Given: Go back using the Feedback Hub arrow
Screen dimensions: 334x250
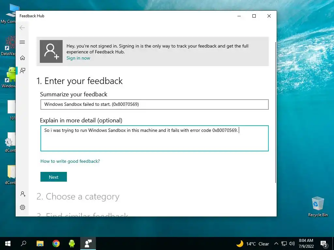Looking at the screenshot, I should click(x=22, y=28).
